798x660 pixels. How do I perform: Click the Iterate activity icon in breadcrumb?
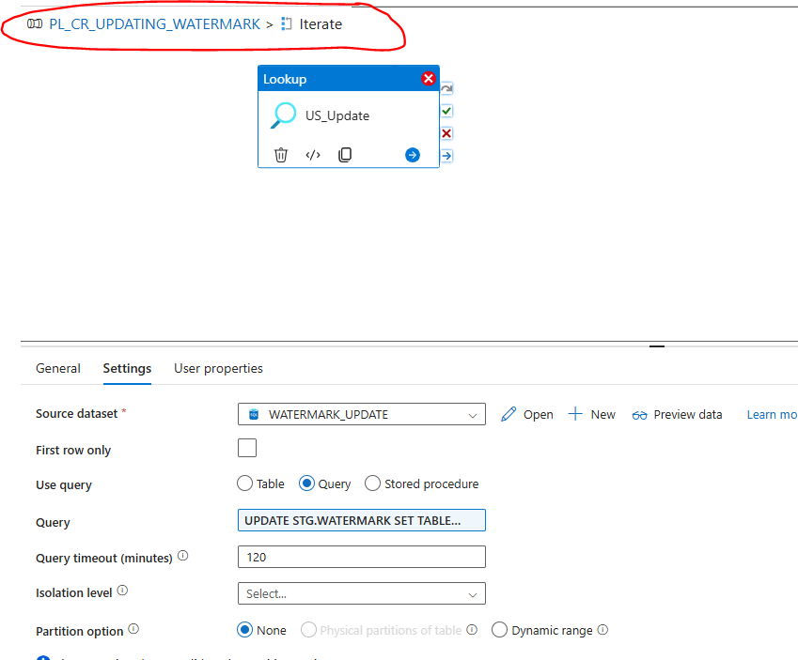point(287,23)
